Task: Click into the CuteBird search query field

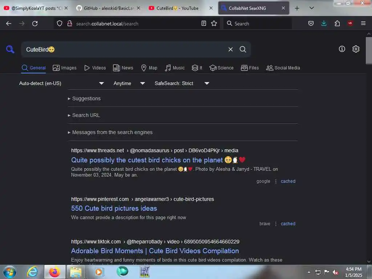Action: (x=124, y=49)
